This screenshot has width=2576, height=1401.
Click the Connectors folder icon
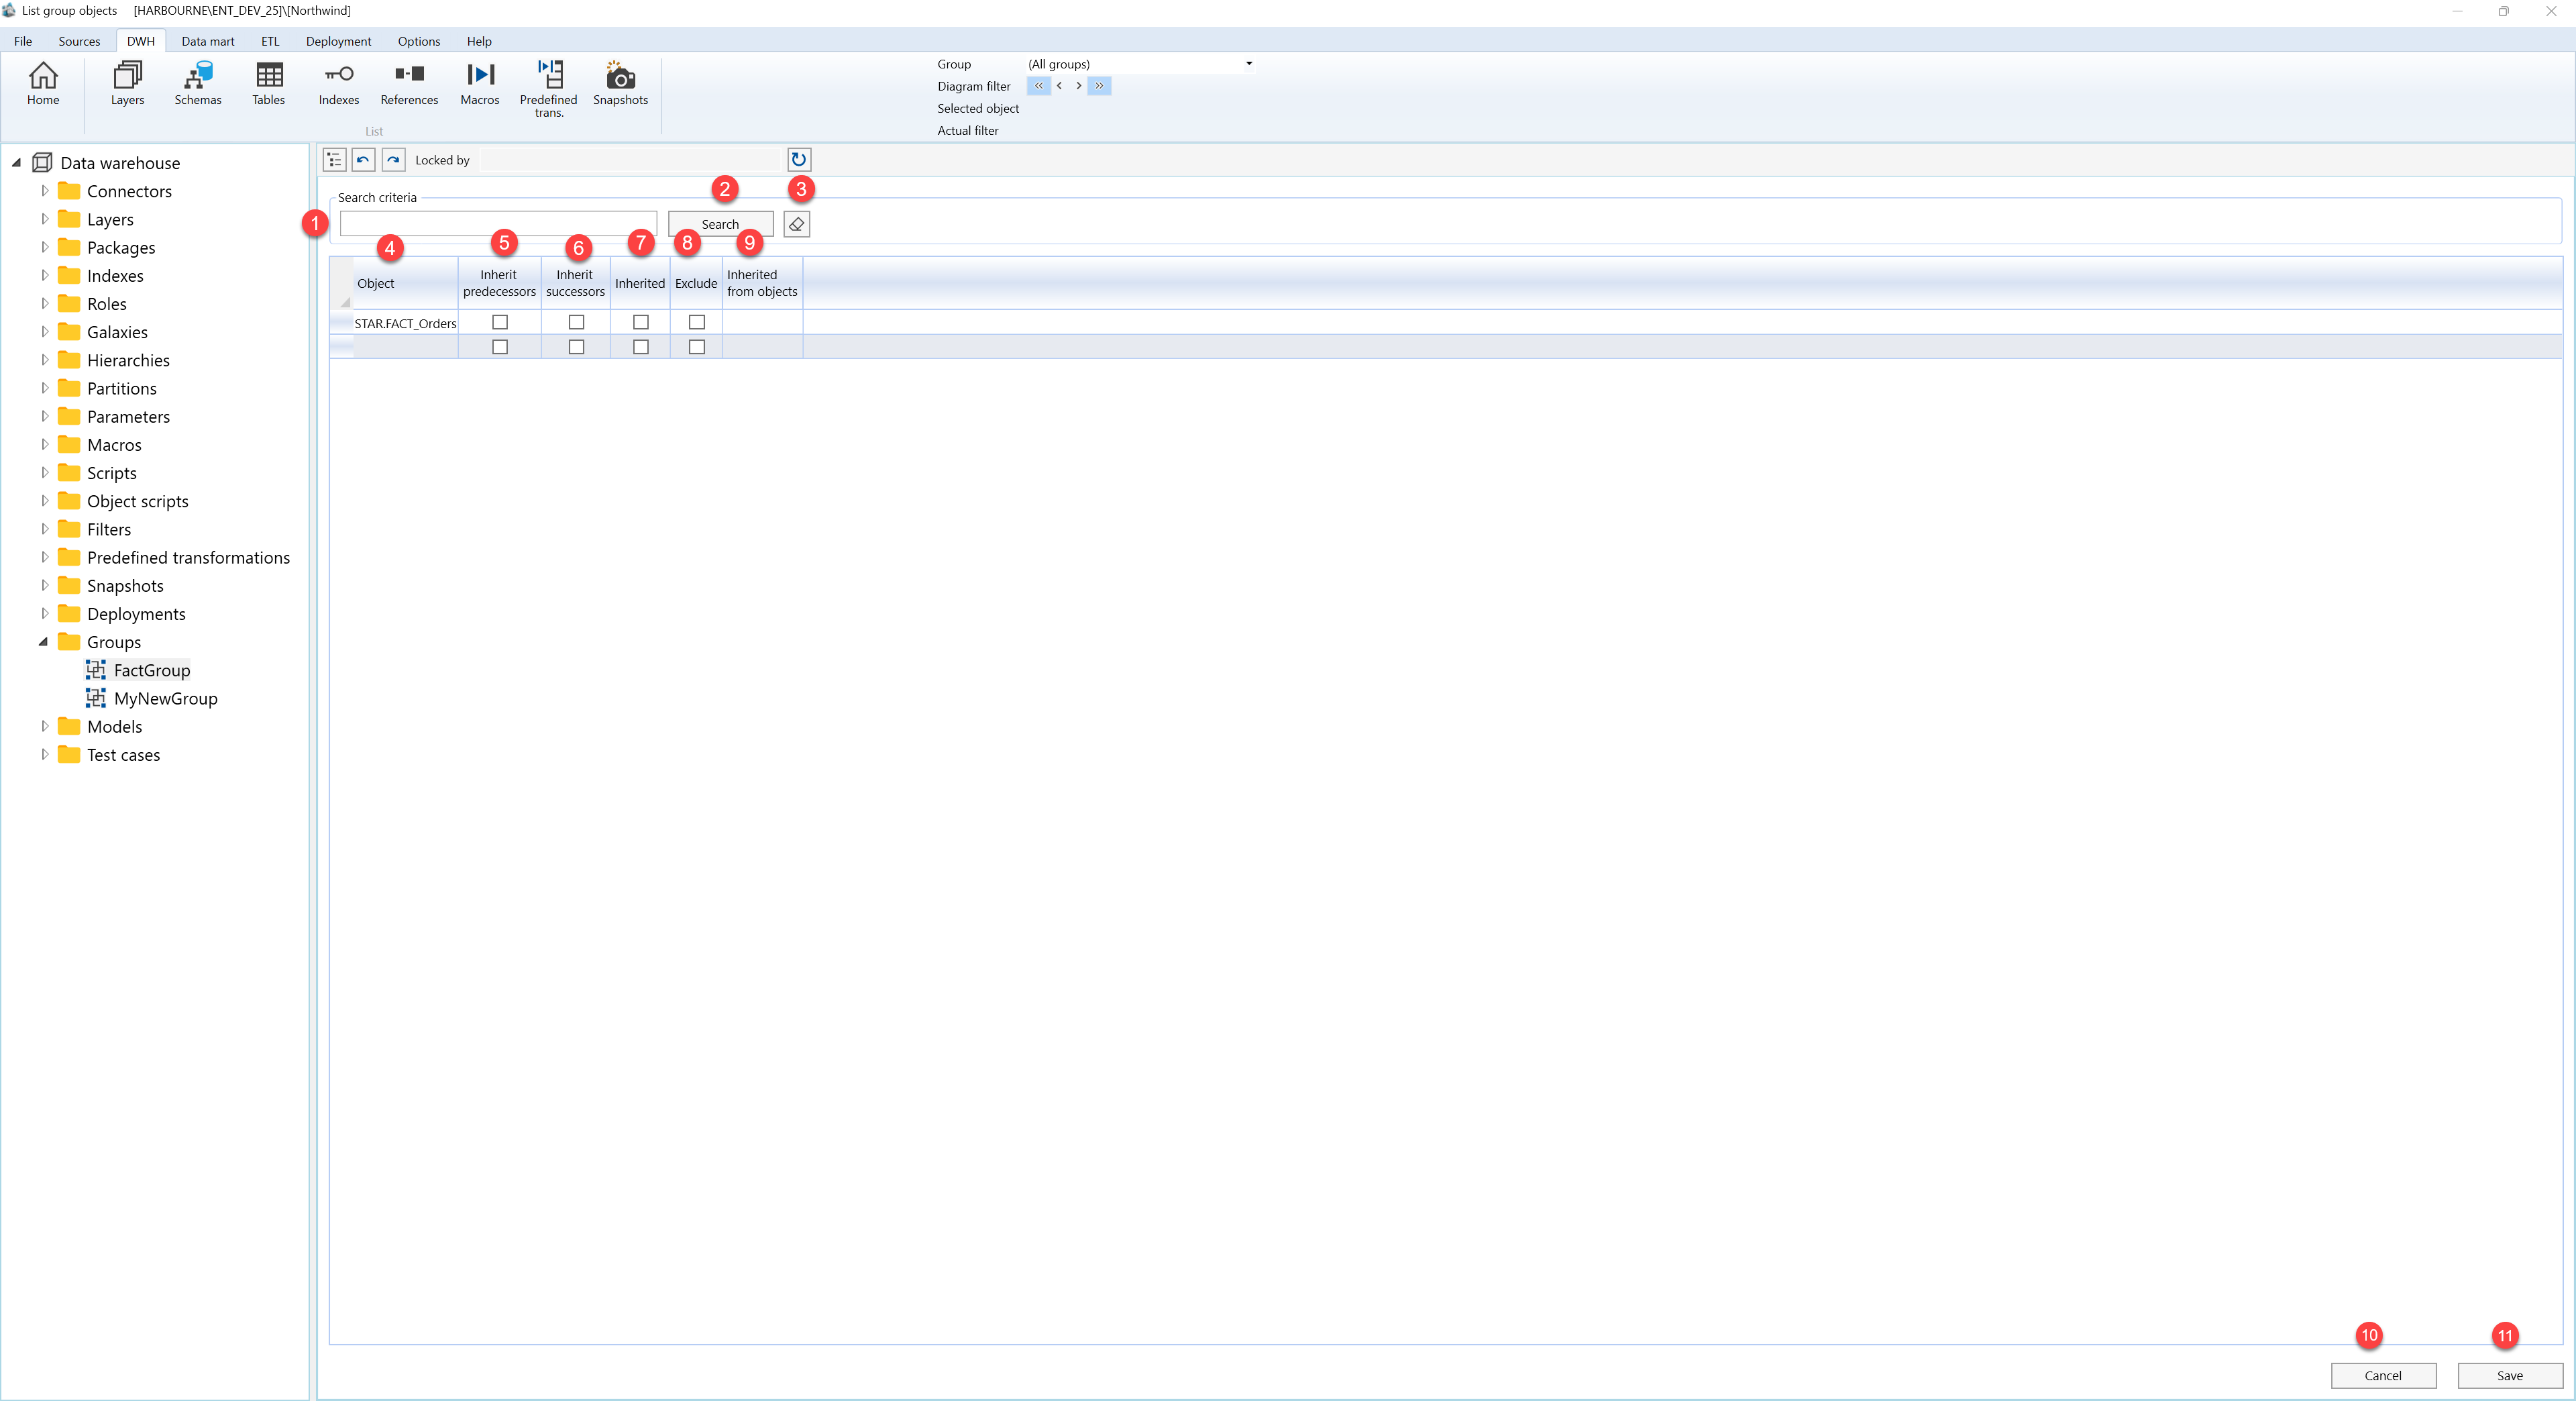point(69,190)
